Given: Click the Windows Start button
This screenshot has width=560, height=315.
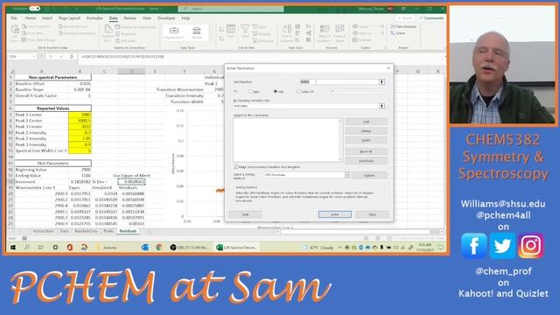Looking at the screenshot, I should (x=13, y=247).
